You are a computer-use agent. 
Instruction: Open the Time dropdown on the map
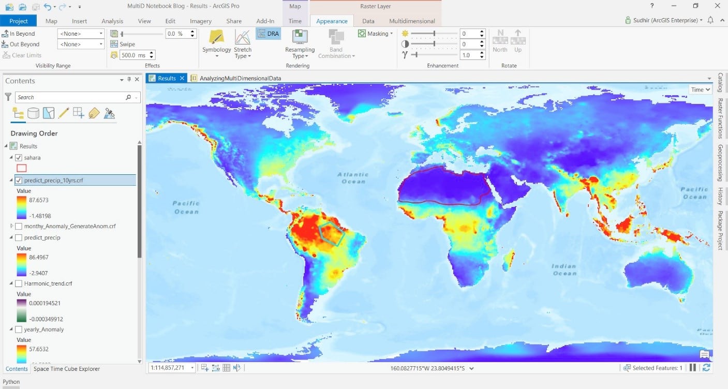coord(700,89)
